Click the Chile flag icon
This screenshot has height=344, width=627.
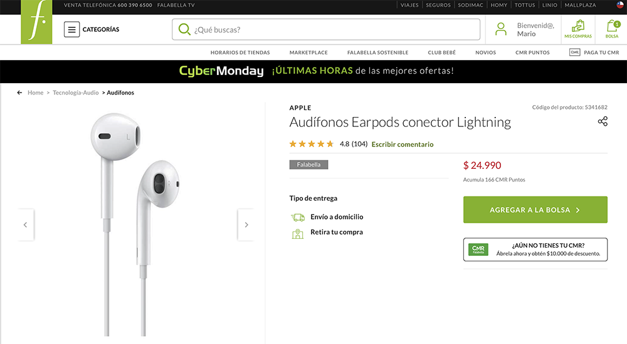pos(620,5)
